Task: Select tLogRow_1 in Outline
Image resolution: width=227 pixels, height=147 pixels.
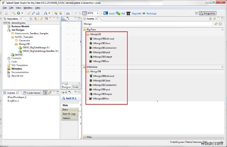Action: tap(13, 101)
